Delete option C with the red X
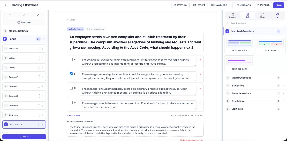This screenshot has width=287, height=141. pyautogui.click(x=200, y=89)
